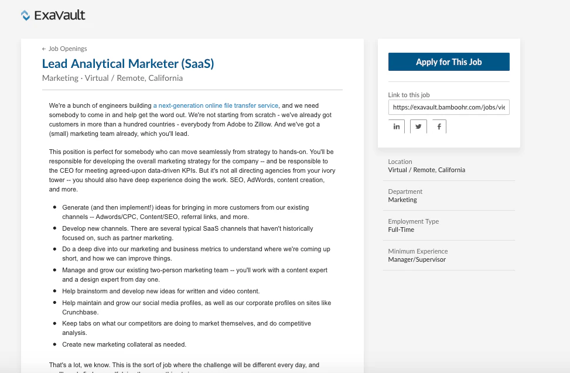Share job on Twitter
The width and height of the screenshot is (570, 373).
pyautogui.click(x=418, y=126)
